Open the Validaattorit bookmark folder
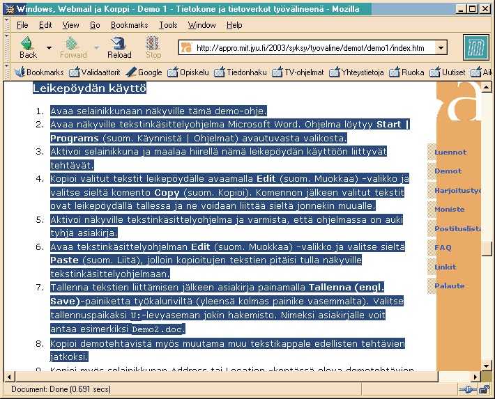Viewport: 495px width, 399px height. tap(95, 72)
